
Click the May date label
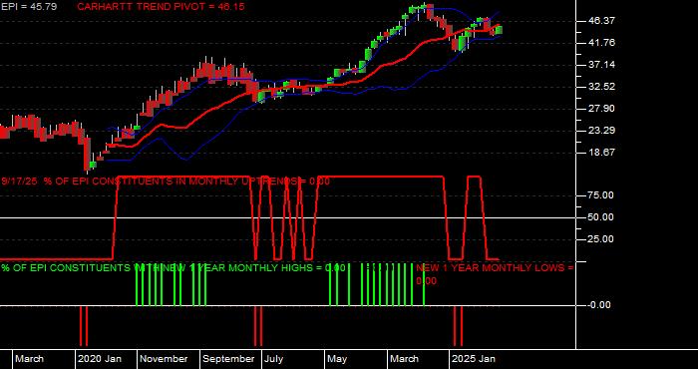(x=337, y=359)
